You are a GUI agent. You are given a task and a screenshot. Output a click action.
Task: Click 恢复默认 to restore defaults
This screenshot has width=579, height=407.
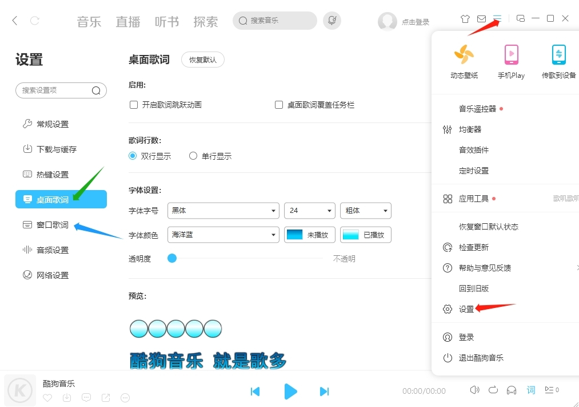pyautogui.click(x=203, y=59)
